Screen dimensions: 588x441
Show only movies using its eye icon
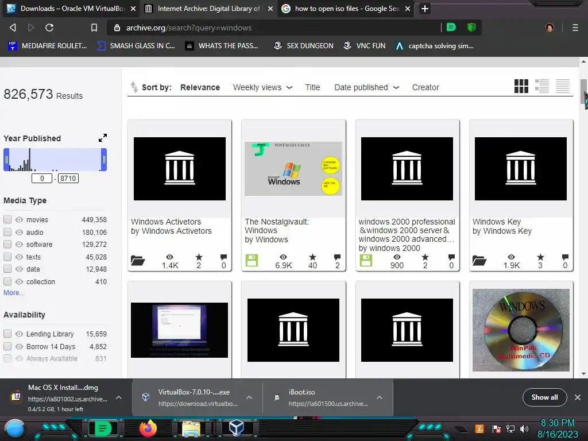19,220
